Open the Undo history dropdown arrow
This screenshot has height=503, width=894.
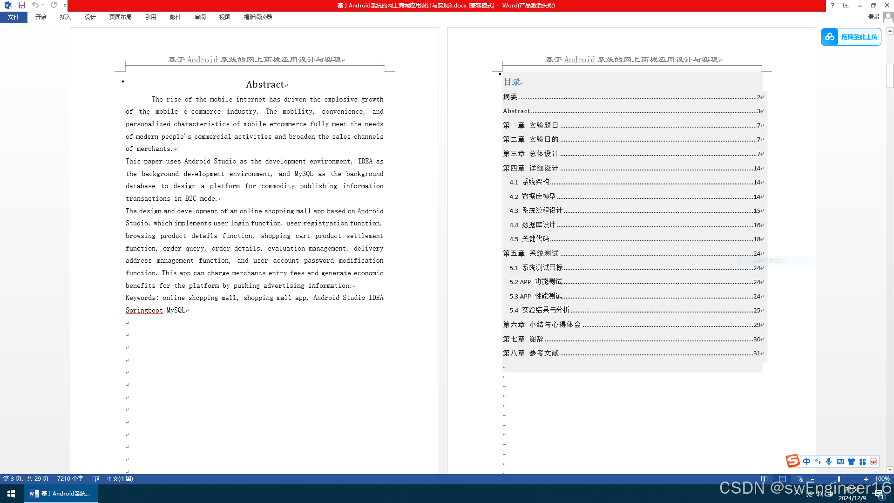click(42, 5)
